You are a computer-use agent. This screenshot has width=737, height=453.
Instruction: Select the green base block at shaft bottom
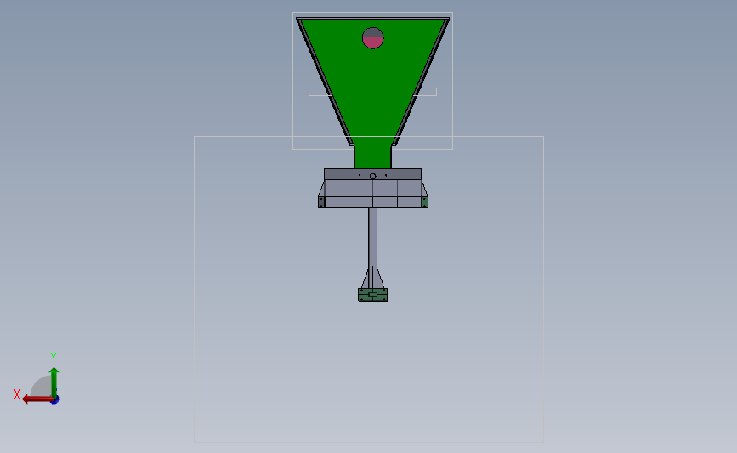point(372,295)
